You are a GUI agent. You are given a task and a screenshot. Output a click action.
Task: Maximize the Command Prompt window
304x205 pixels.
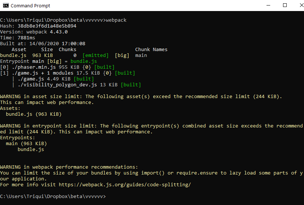285,6
